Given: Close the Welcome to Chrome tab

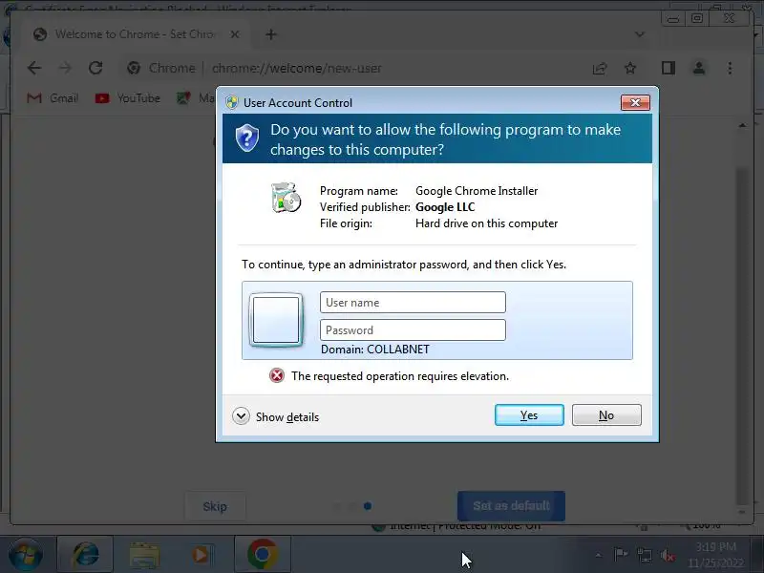Looking at the screenshot, I should [235, 34].
